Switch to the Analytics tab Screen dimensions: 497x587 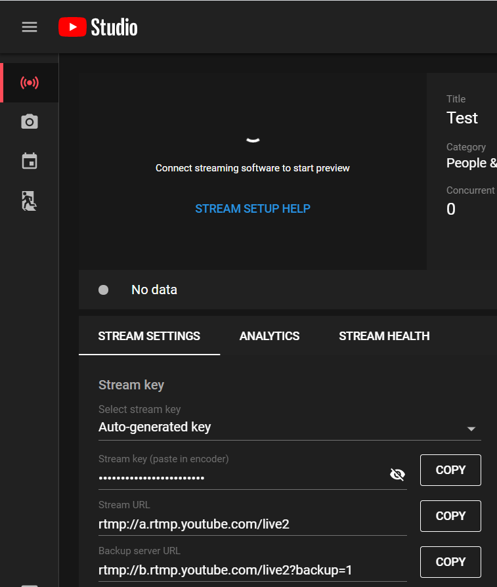[269, 336]
